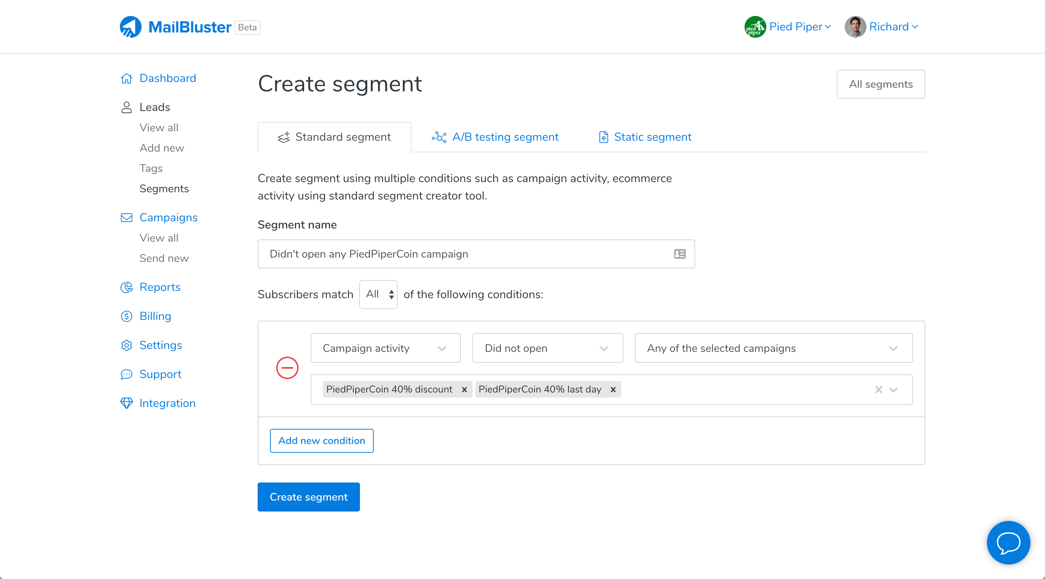Click the Create segment button
Image resolution: width=1045 pixels, height=579 pixels.
click(x=308, y=497)
